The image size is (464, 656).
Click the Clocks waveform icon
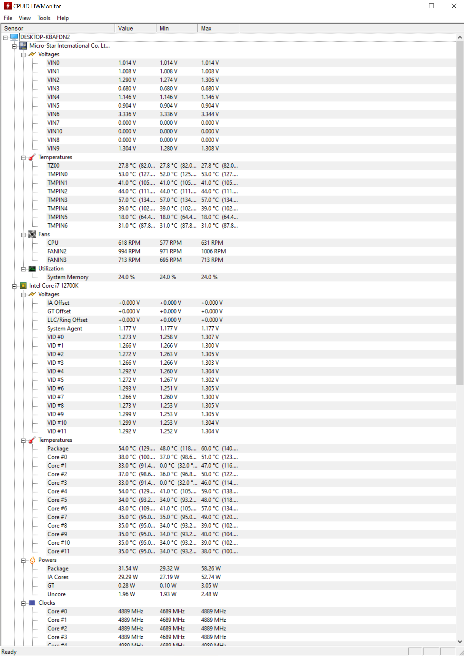[x=32, y=603]
